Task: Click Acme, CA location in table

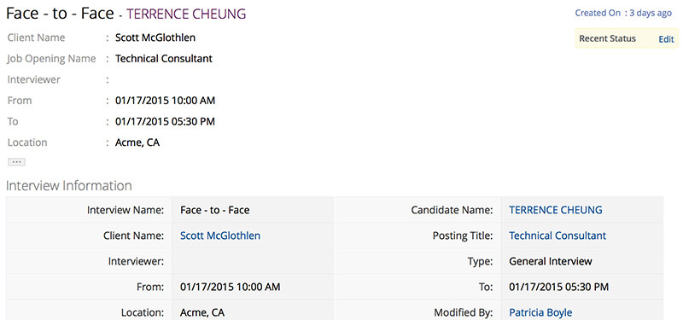Action: coord(202,312)
